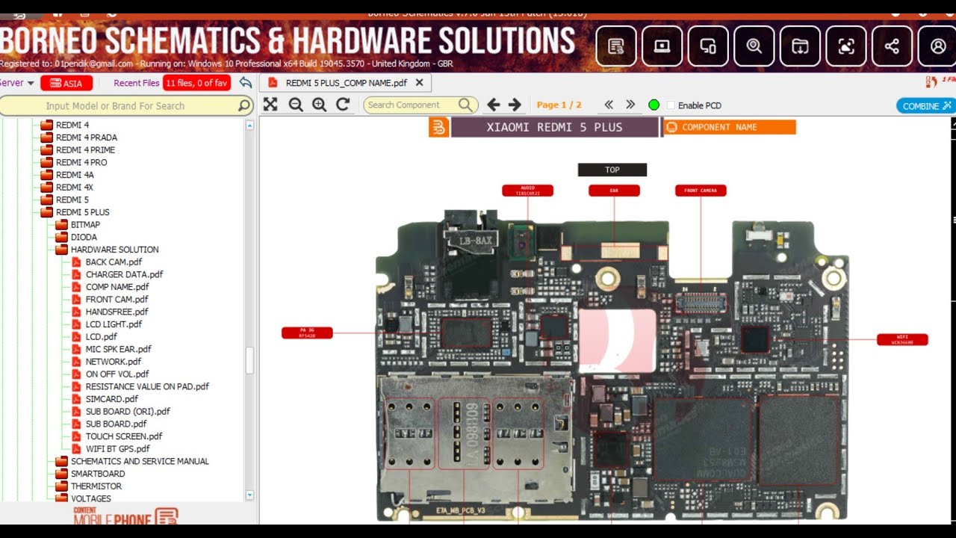The image size is (956, 538).
Task: Fit the PDF view to full screen
Action: pyautogui.click(x=270, y=105)
